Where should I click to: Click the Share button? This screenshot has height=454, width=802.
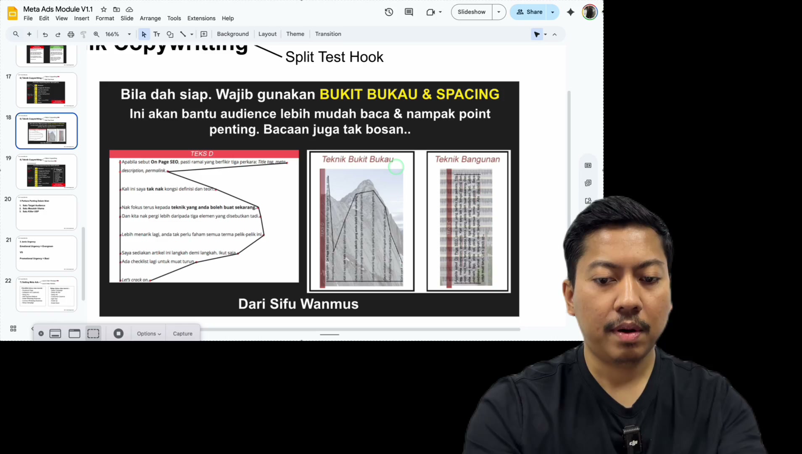click(529, 12)
